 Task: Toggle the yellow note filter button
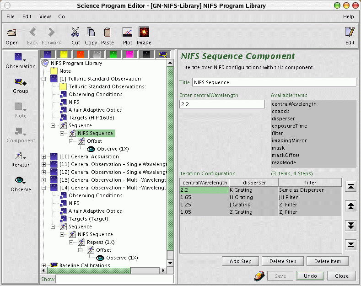[x=64, y=54]
